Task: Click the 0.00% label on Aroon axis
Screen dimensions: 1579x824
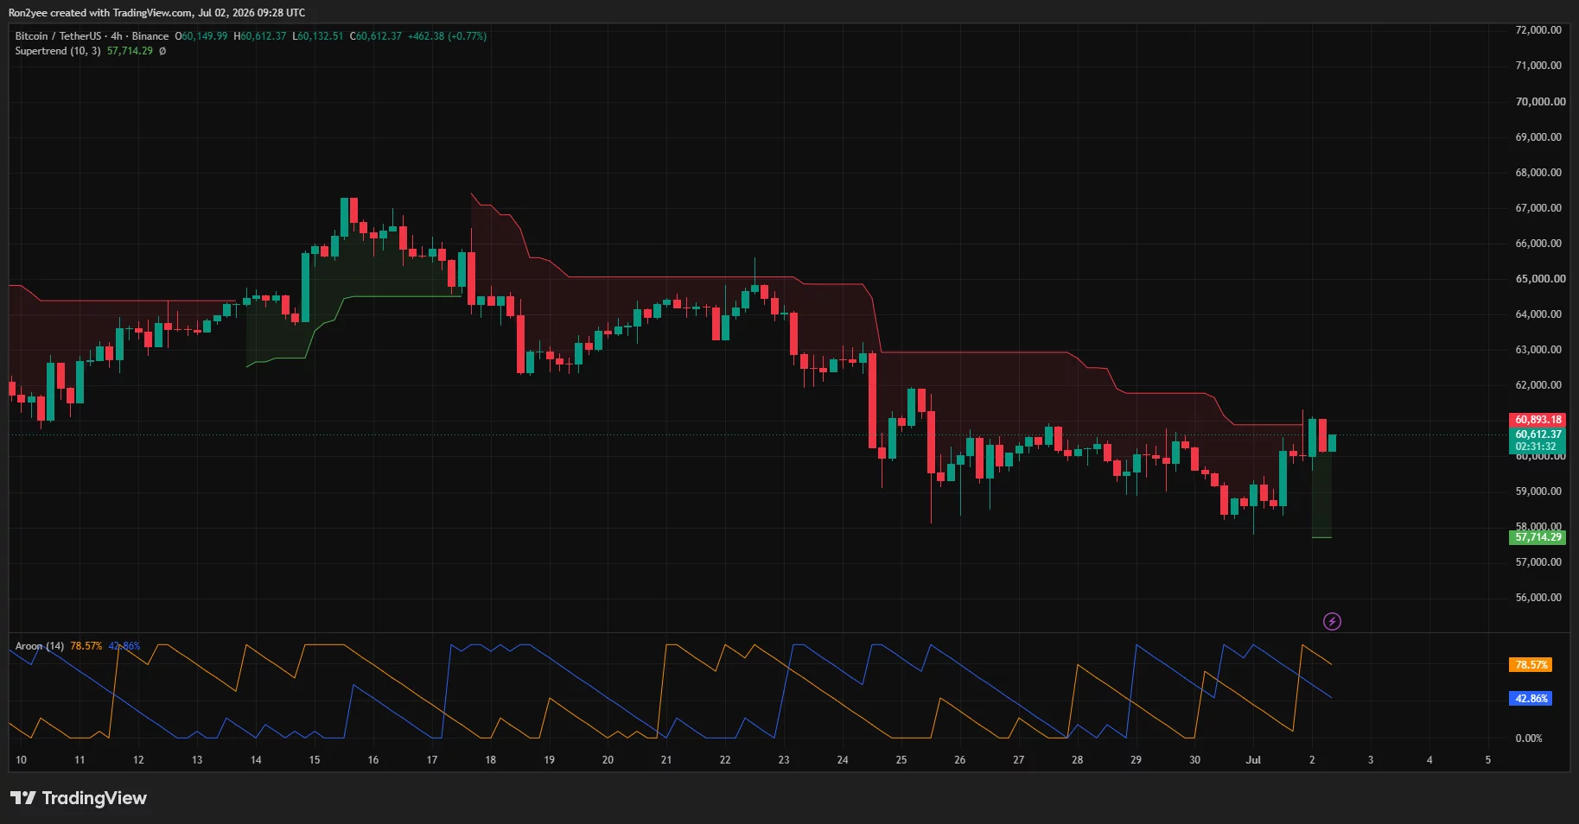Action: coord(1529,738)
